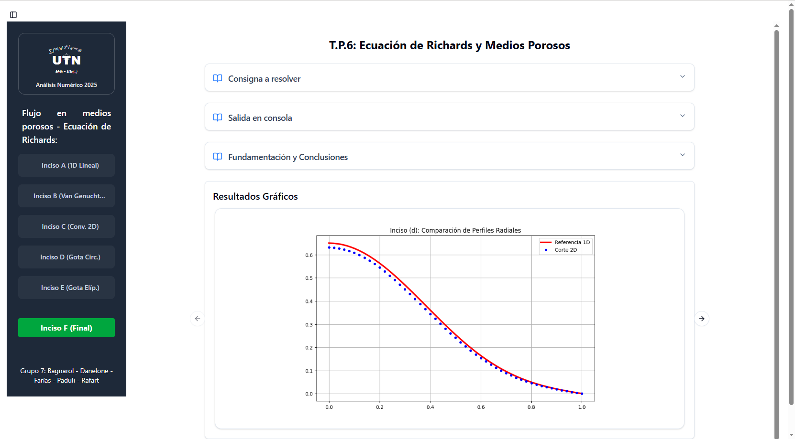Click red Referencia 1D legend swatch
The image size is (795, 439).
pyautogui.click(x=546, y=242)
